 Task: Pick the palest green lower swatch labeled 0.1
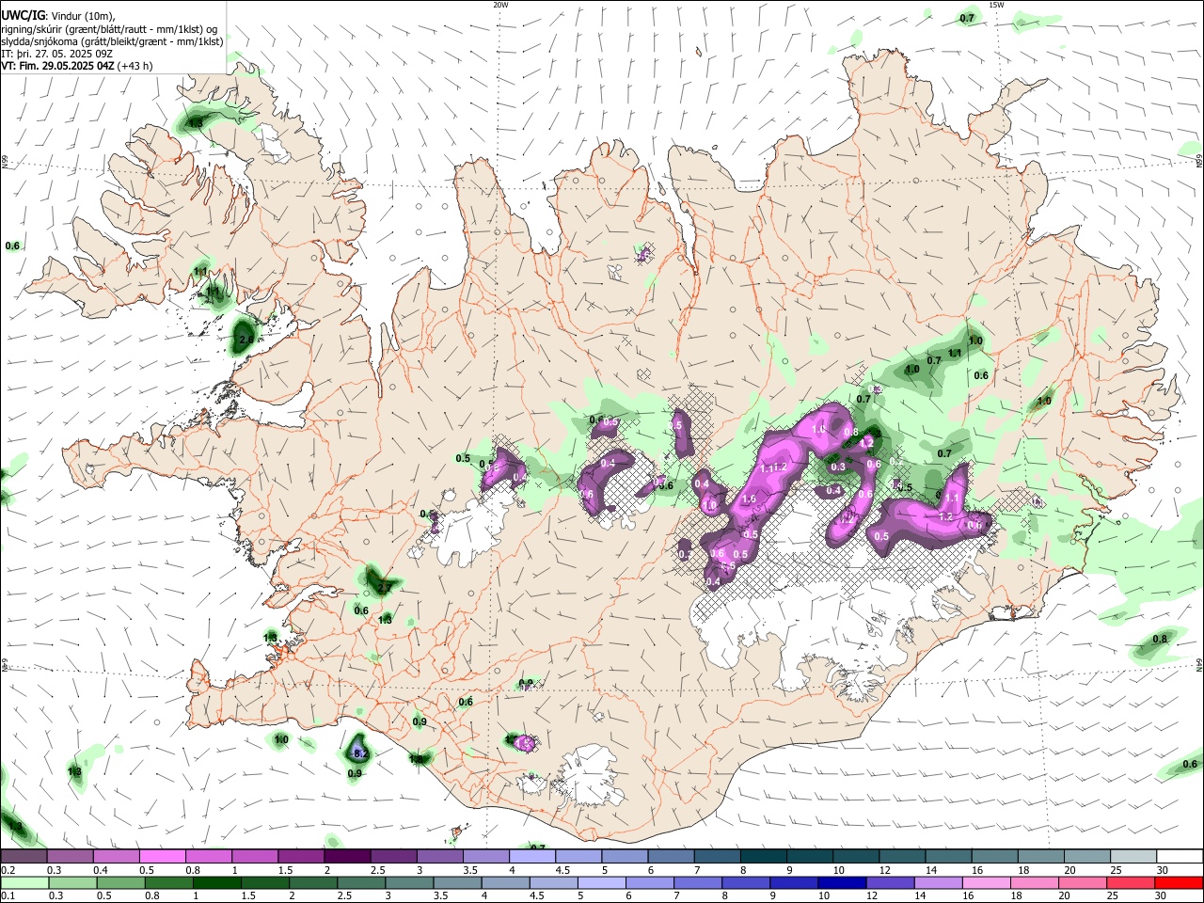pos(24,882)
